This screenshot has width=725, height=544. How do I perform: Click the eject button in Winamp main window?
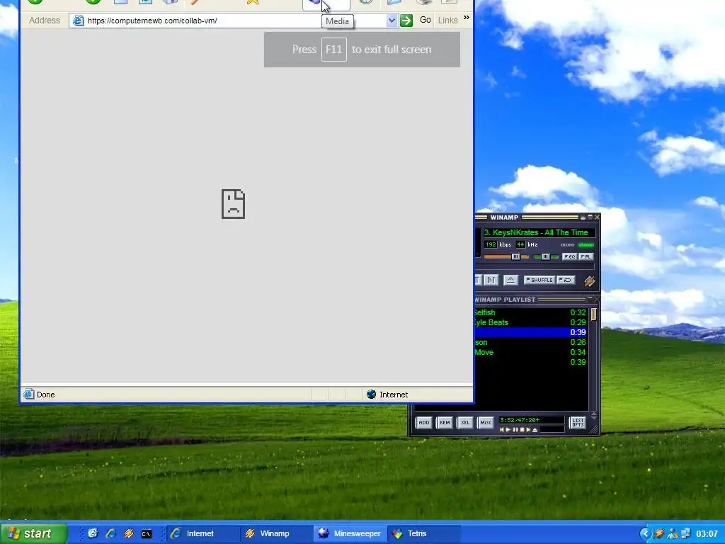click(x=510, y=280)
